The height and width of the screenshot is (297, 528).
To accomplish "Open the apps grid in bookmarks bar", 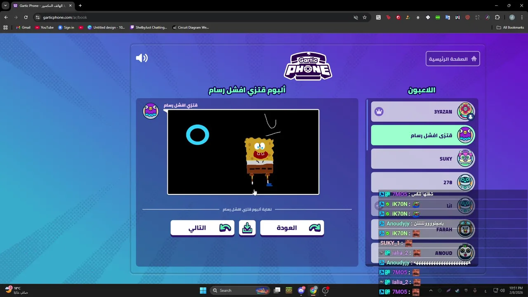I will pos(5,28).
